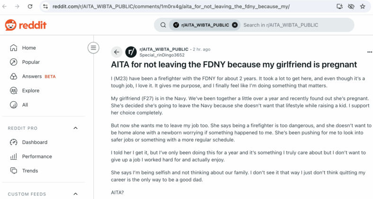The image size is (373, 199).
Task: Click the r/ subreddit avatar beside post
Action: (x=131, y=52)
